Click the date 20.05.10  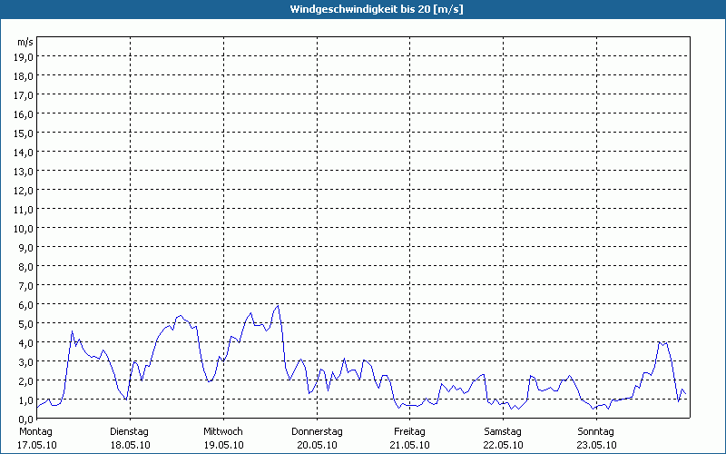click(317, 445)
